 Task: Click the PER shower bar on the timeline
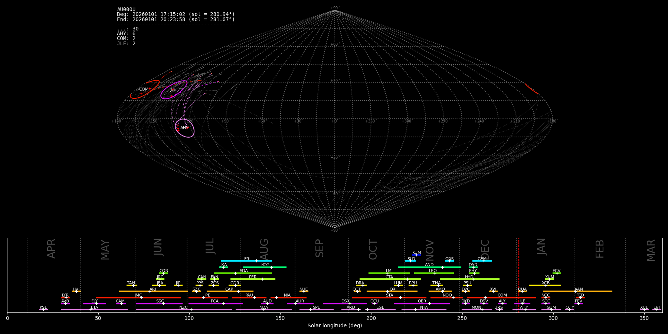(x=253, y=279)
